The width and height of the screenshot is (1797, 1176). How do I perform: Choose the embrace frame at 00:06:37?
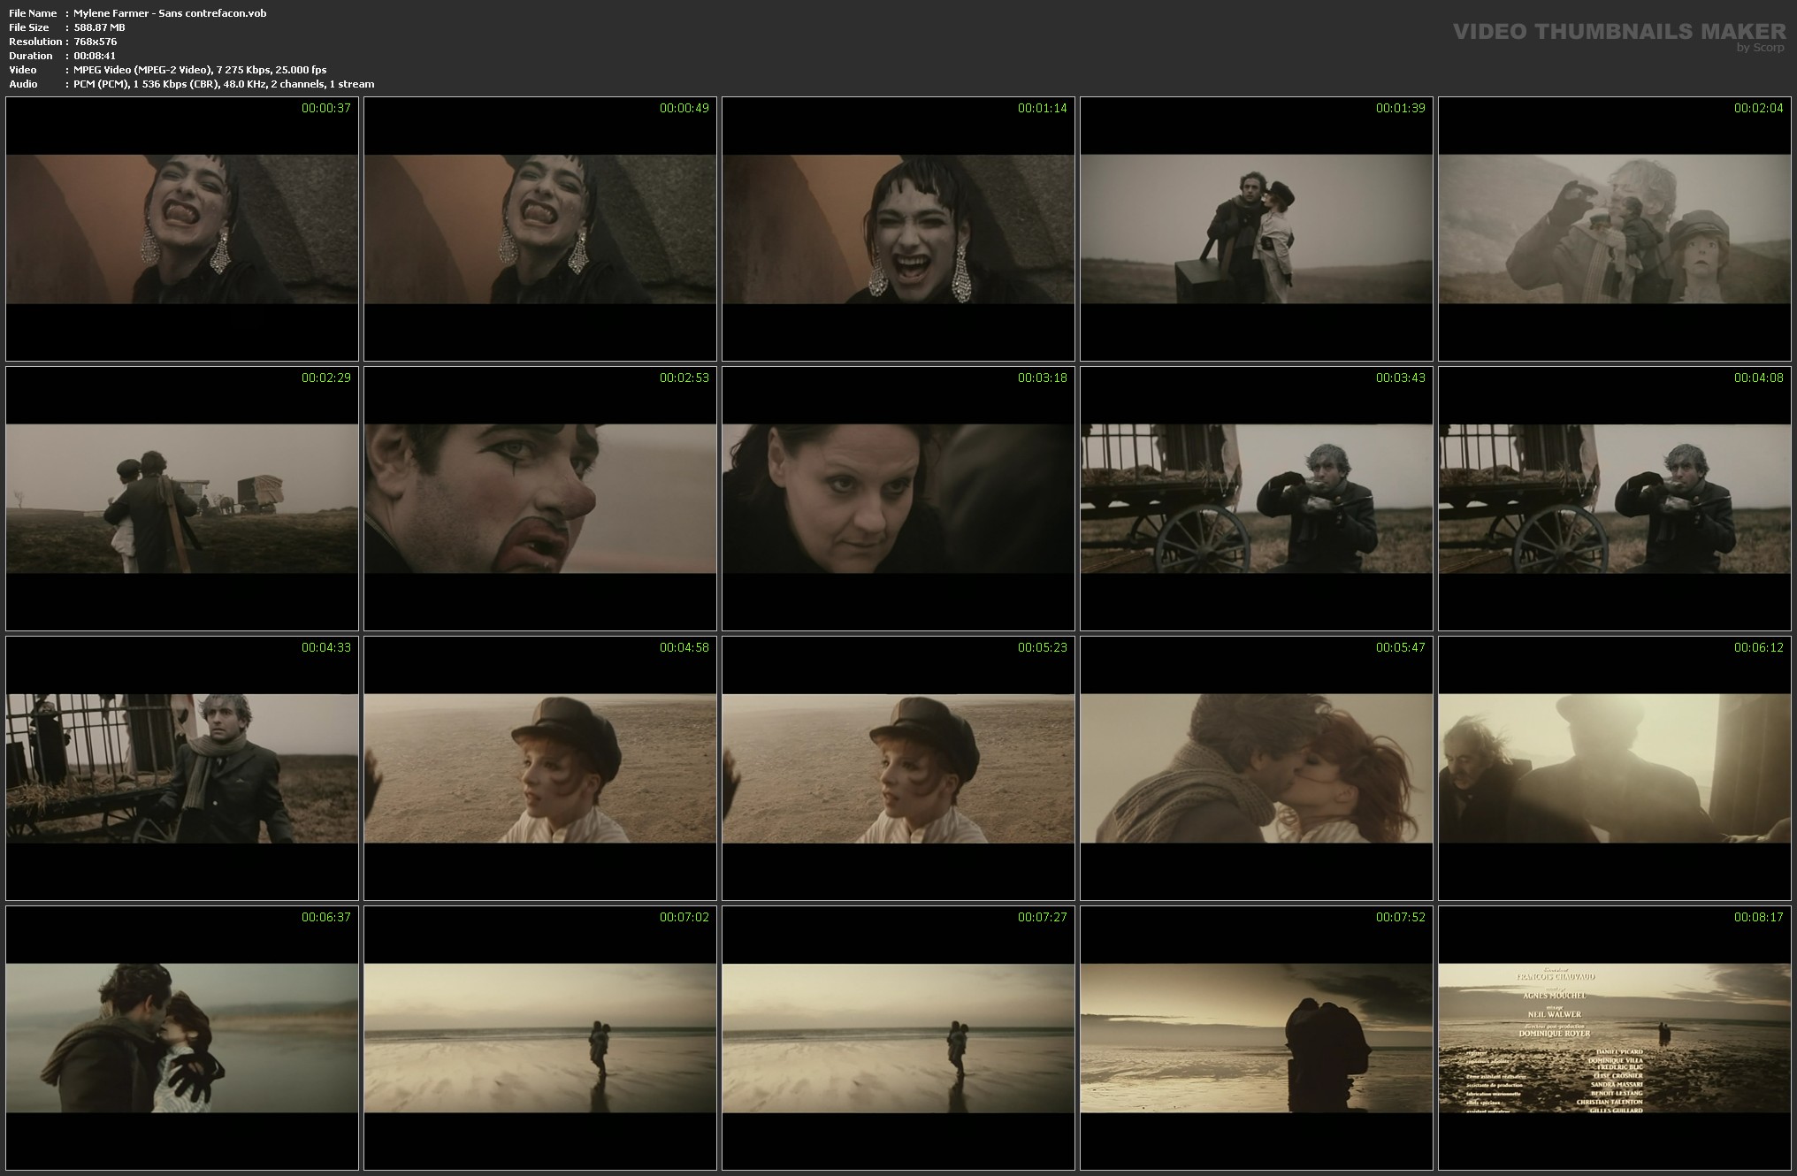point(182,1038)
